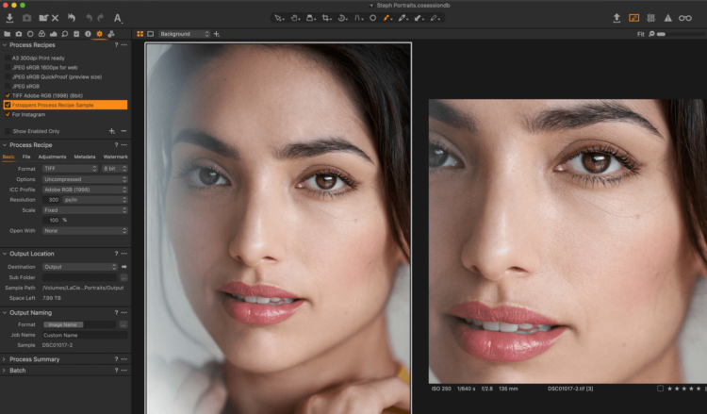Click the viewer zoom slider

681,34
